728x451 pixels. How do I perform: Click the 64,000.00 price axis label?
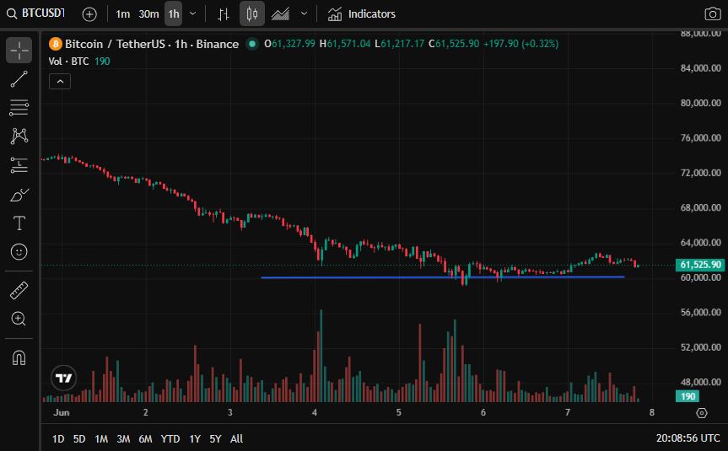tap(701, 243)
